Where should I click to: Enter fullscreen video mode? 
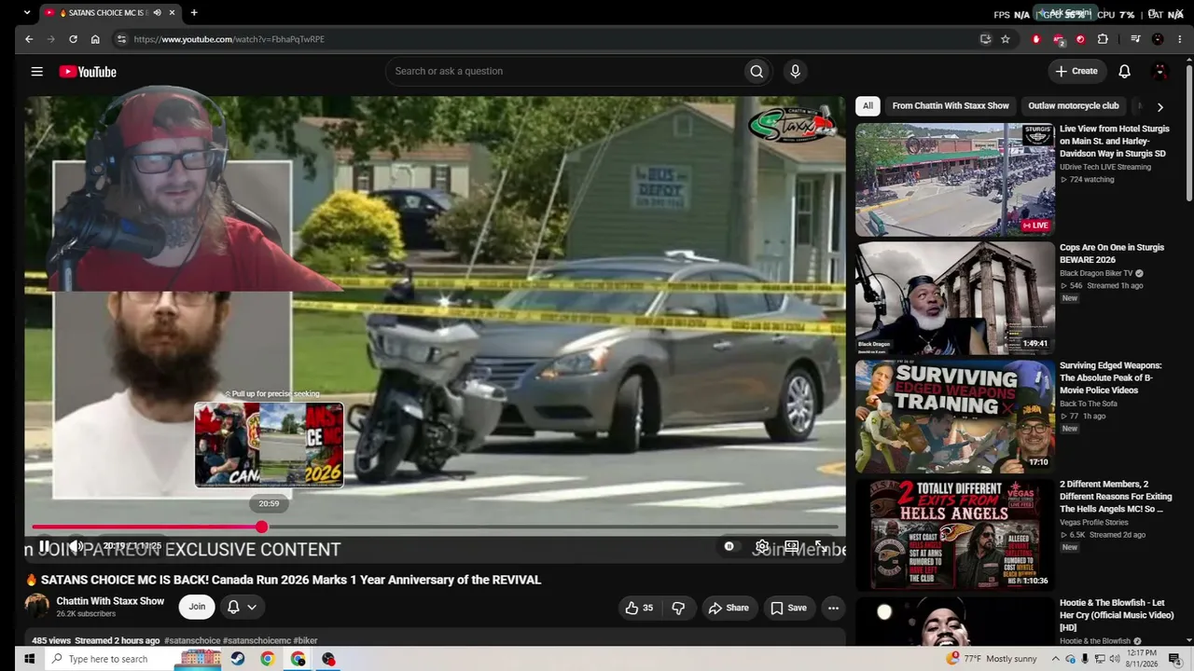pos(820,546)
